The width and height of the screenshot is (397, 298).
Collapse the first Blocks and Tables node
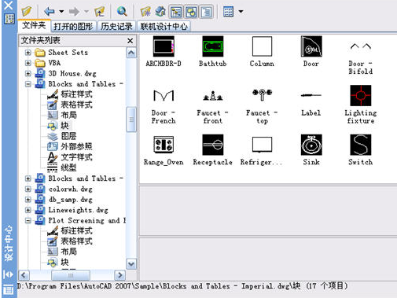pos(28,84)
